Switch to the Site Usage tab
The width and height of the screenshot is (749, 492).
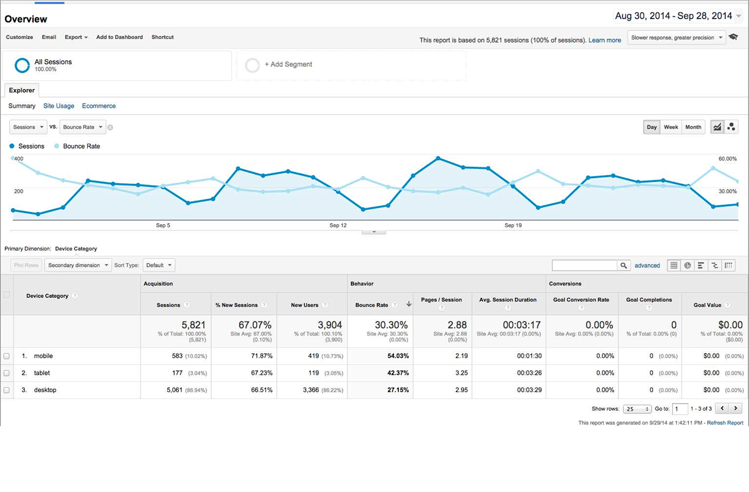coord(59,106)
